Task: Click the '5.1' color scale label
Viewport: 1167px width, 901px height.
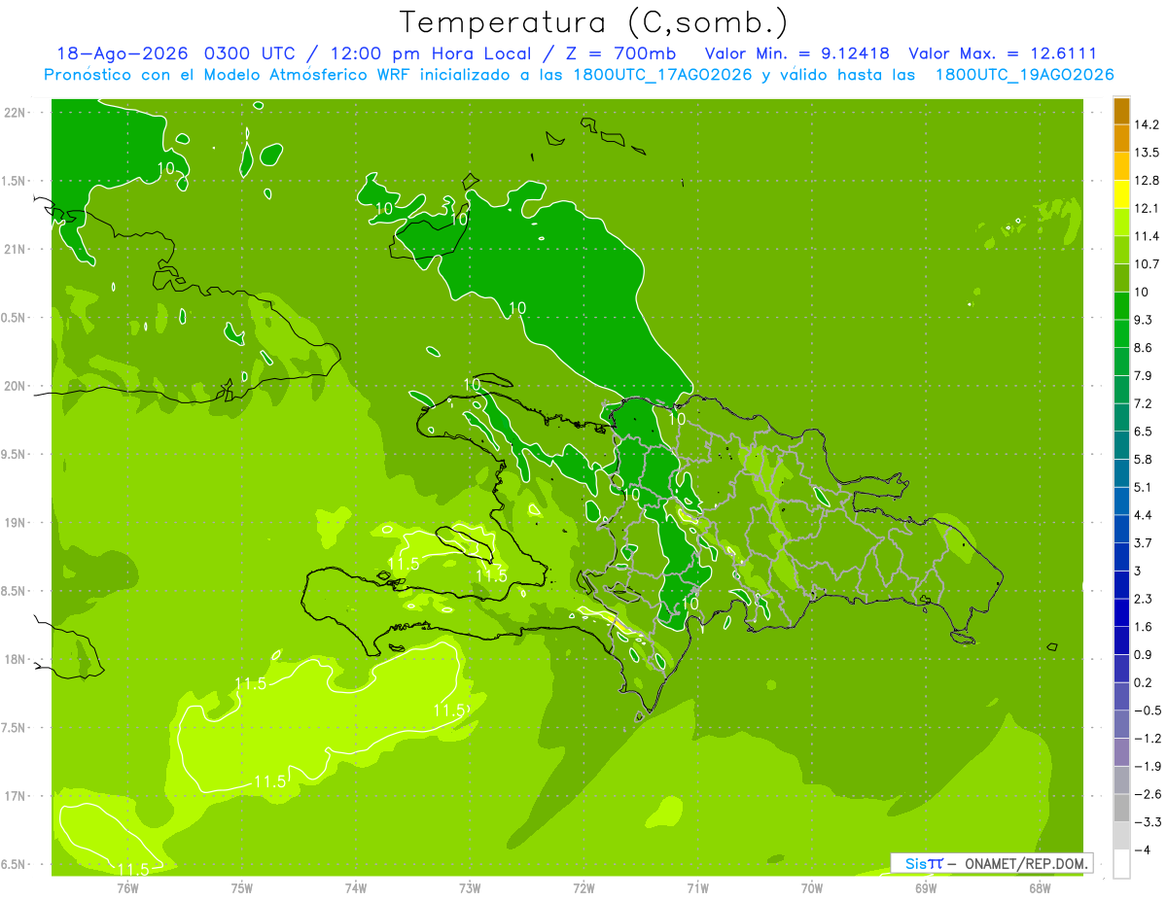Action: (x=1144, y=487)
